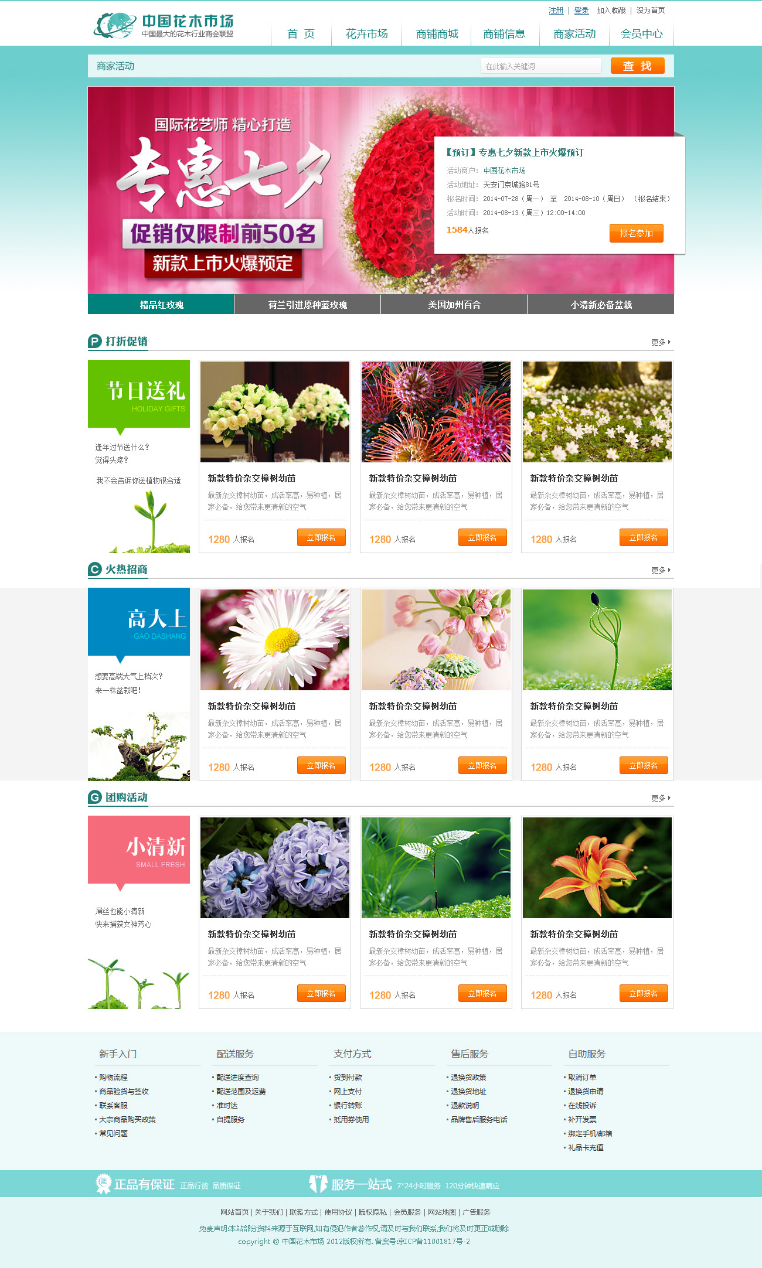This screenshot has height=1268, width=762.
Task: Click the 报名参加 button on banner
Action: point(637,233)
